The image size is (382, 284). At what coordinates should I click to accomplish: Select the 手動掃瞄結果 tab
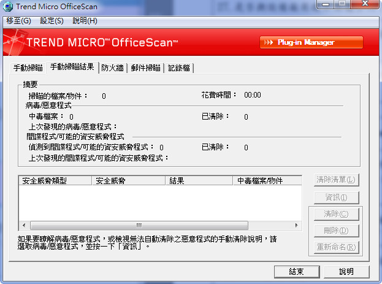pos(72,67)
